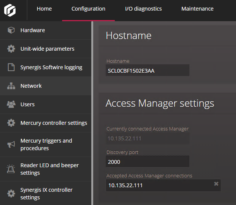
Task: Remove accepted connection 10.135.22.111 with the X
Action: click(x=216, y=184)
